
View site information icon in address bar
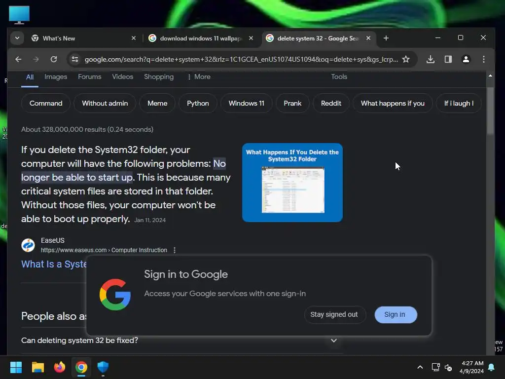pyautogui.click(x=75, y=59)
